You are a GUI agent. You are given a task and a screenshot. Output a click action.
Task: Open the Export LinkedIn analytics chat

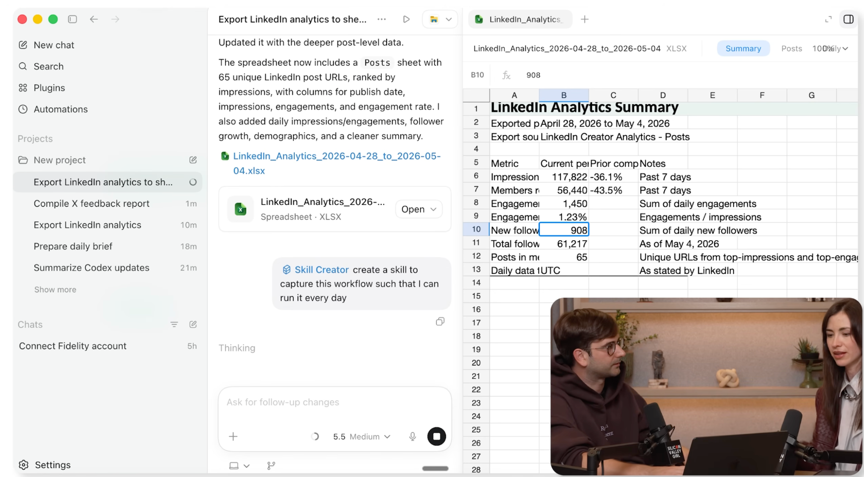click(x=108, y=225)
